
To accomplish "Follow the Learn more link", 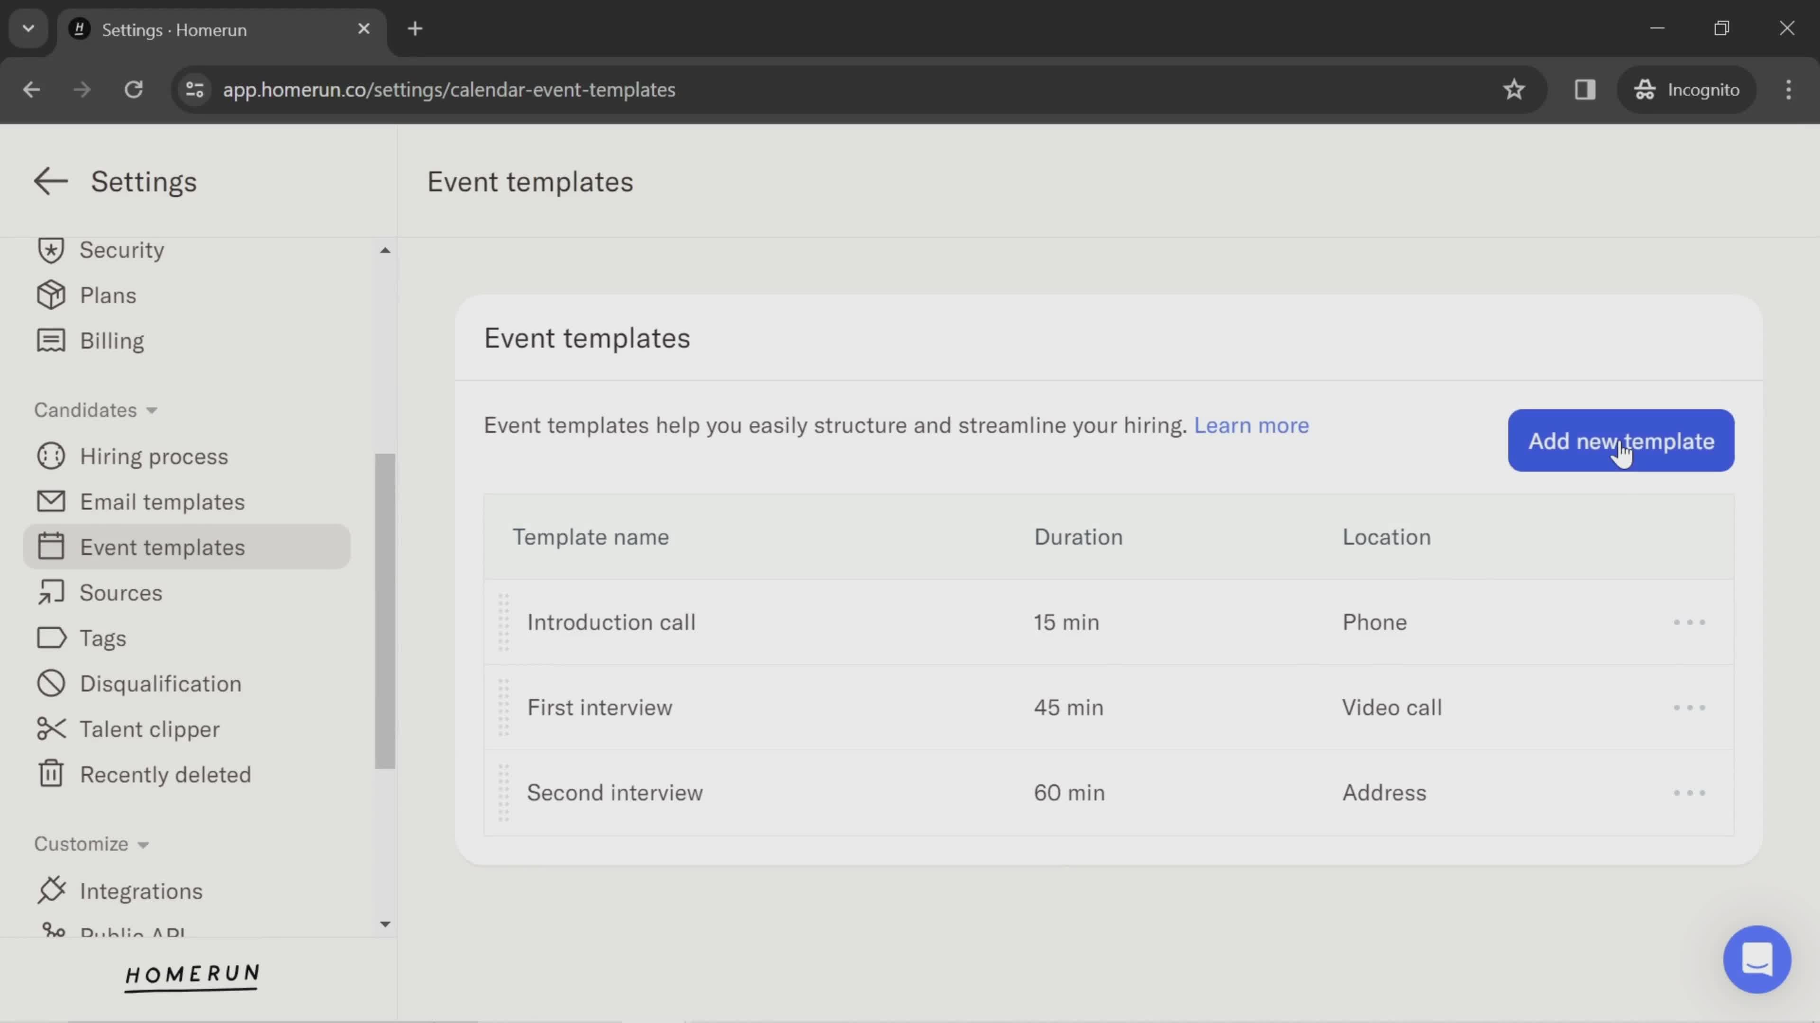I will coord(1251,425).
